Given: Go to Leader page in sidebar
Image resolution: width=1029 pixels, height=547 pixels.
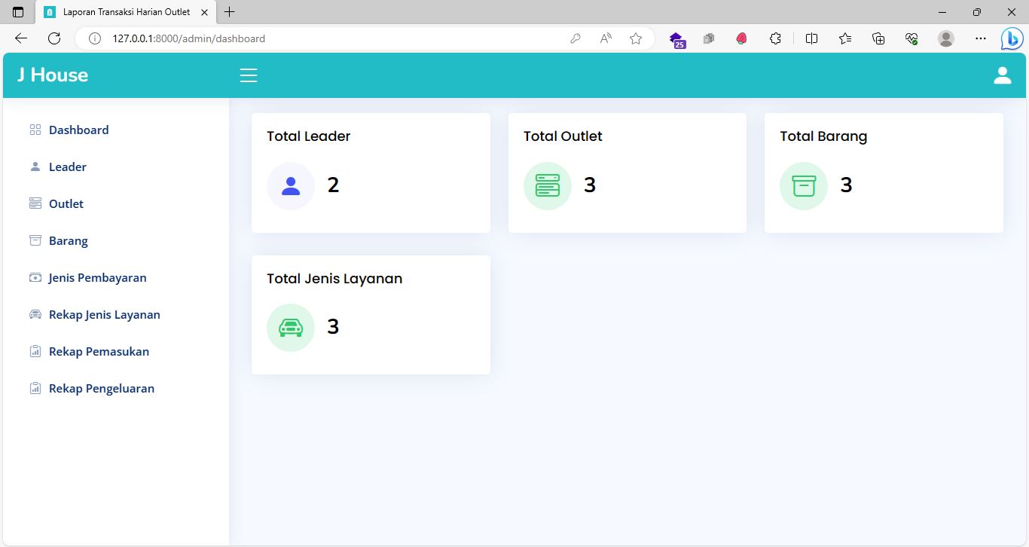Looking at the screenshot, I should (67, 167).
